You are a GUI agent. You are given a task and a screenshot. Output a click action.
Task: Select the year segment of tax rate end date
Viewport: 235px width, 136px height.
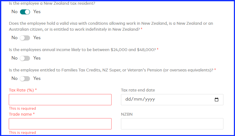(150, 99)
